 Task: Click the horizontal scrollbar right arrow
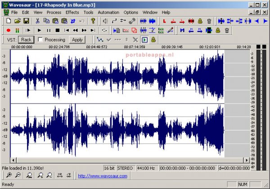(247, 160)
